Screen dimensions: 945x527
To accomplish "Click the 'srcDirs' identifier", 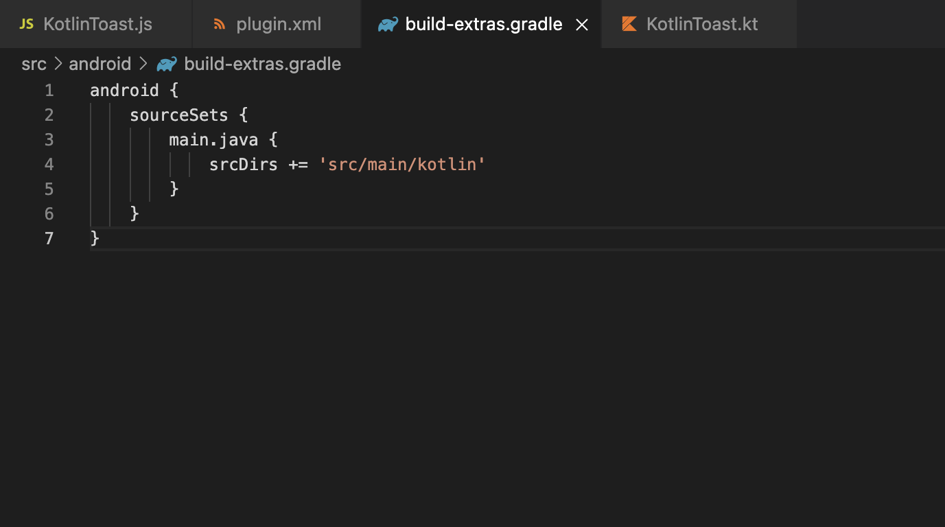I will point(244,165).
